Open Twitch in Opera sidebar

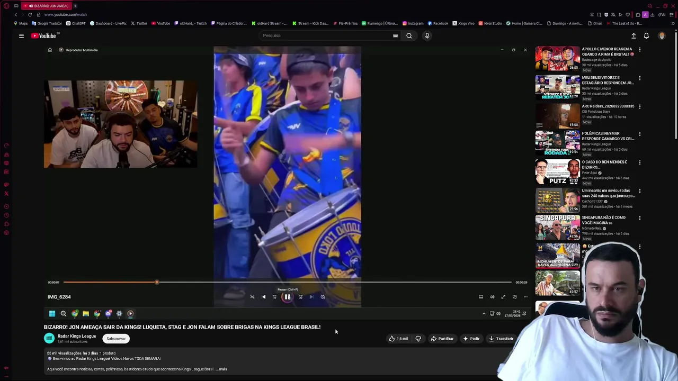[6, 185]
